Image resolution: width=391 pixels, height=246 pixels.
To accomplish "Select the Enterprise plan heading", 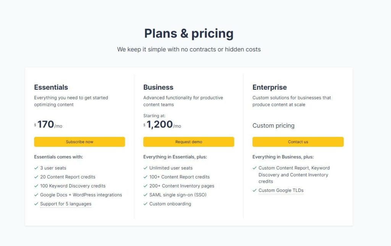I will [x=270, y=87].
